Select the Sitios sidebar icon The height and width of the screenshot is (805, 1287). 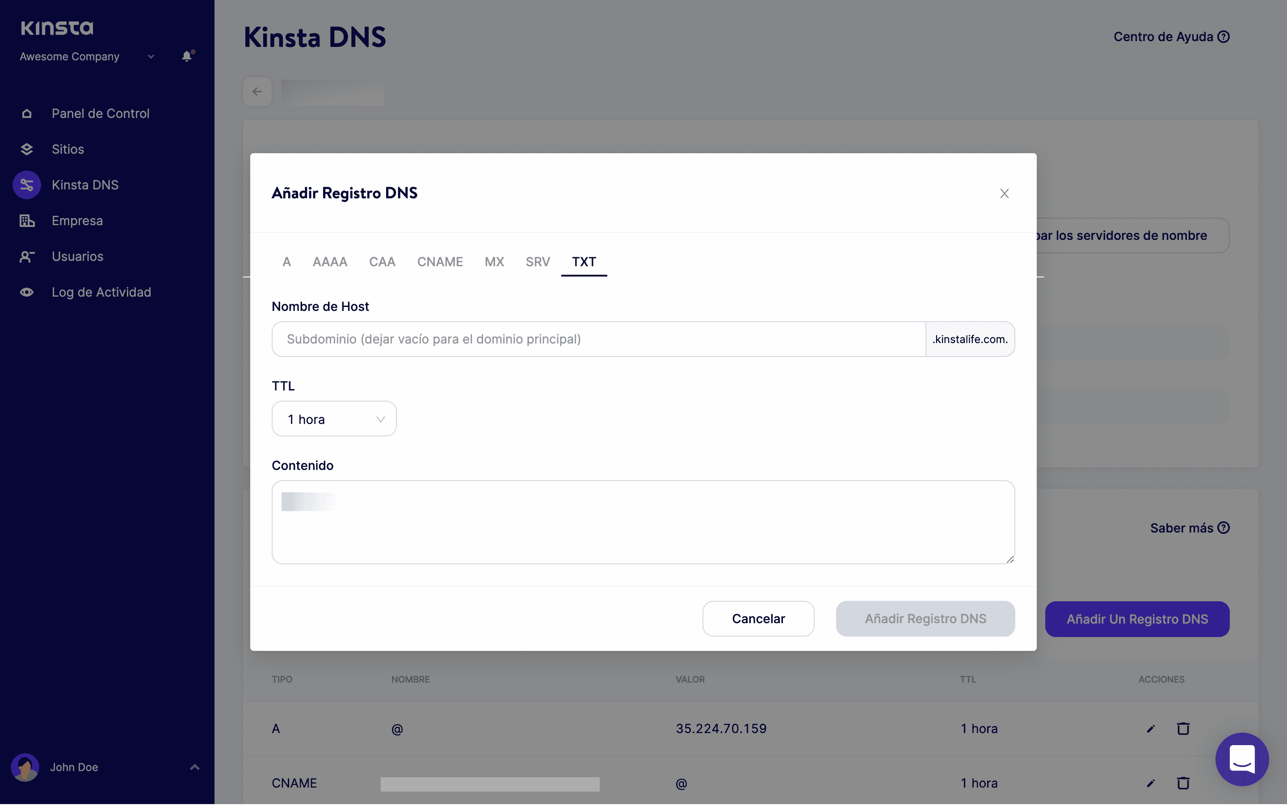pyautogui.click(x=27, y=149)
